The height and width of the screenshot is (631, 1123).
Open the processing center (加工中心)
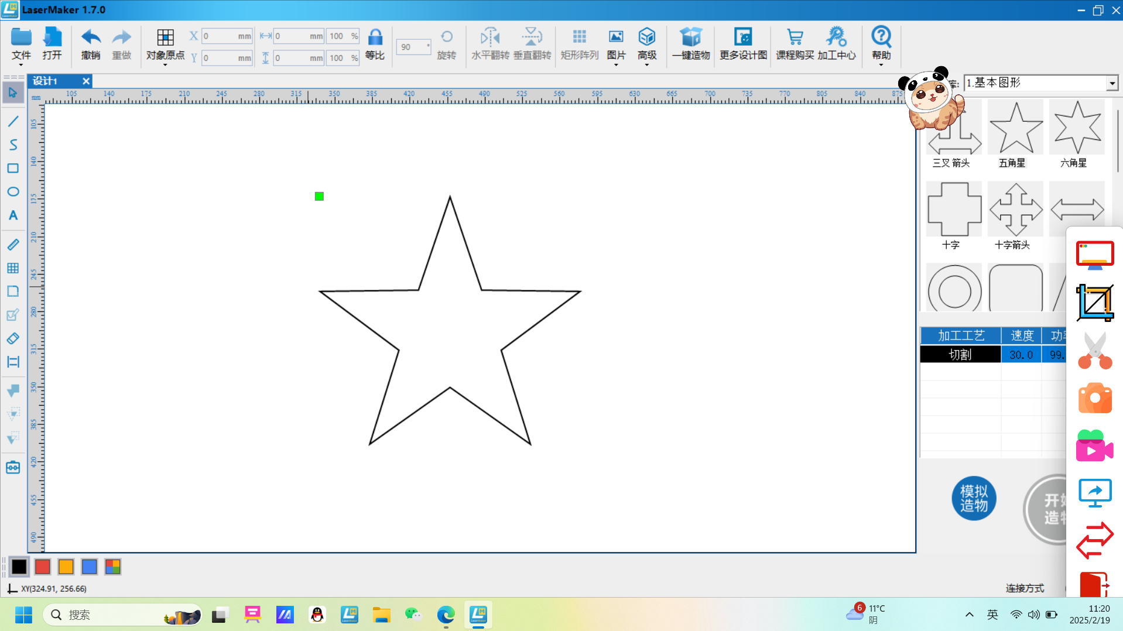836,44
